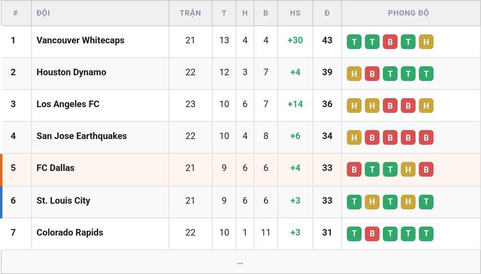Select the Đ points column header
481x274 pixels.
point(327,13)
